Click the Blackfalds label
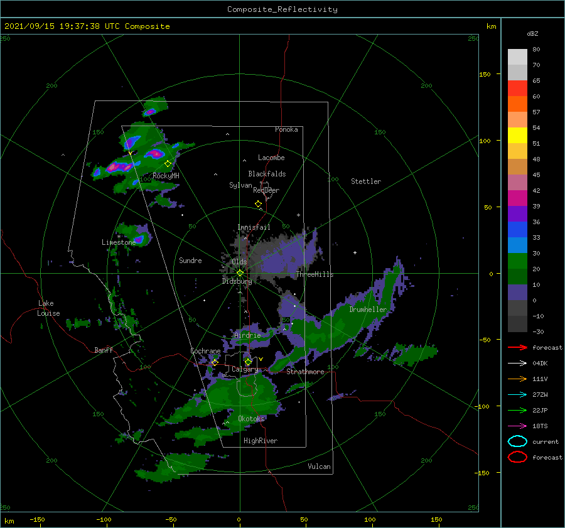Viewport: 565px width, 528px height. 267,174
